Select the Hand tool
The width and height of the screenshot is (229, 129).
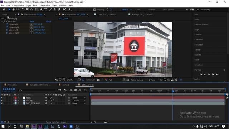coord(14,9)
